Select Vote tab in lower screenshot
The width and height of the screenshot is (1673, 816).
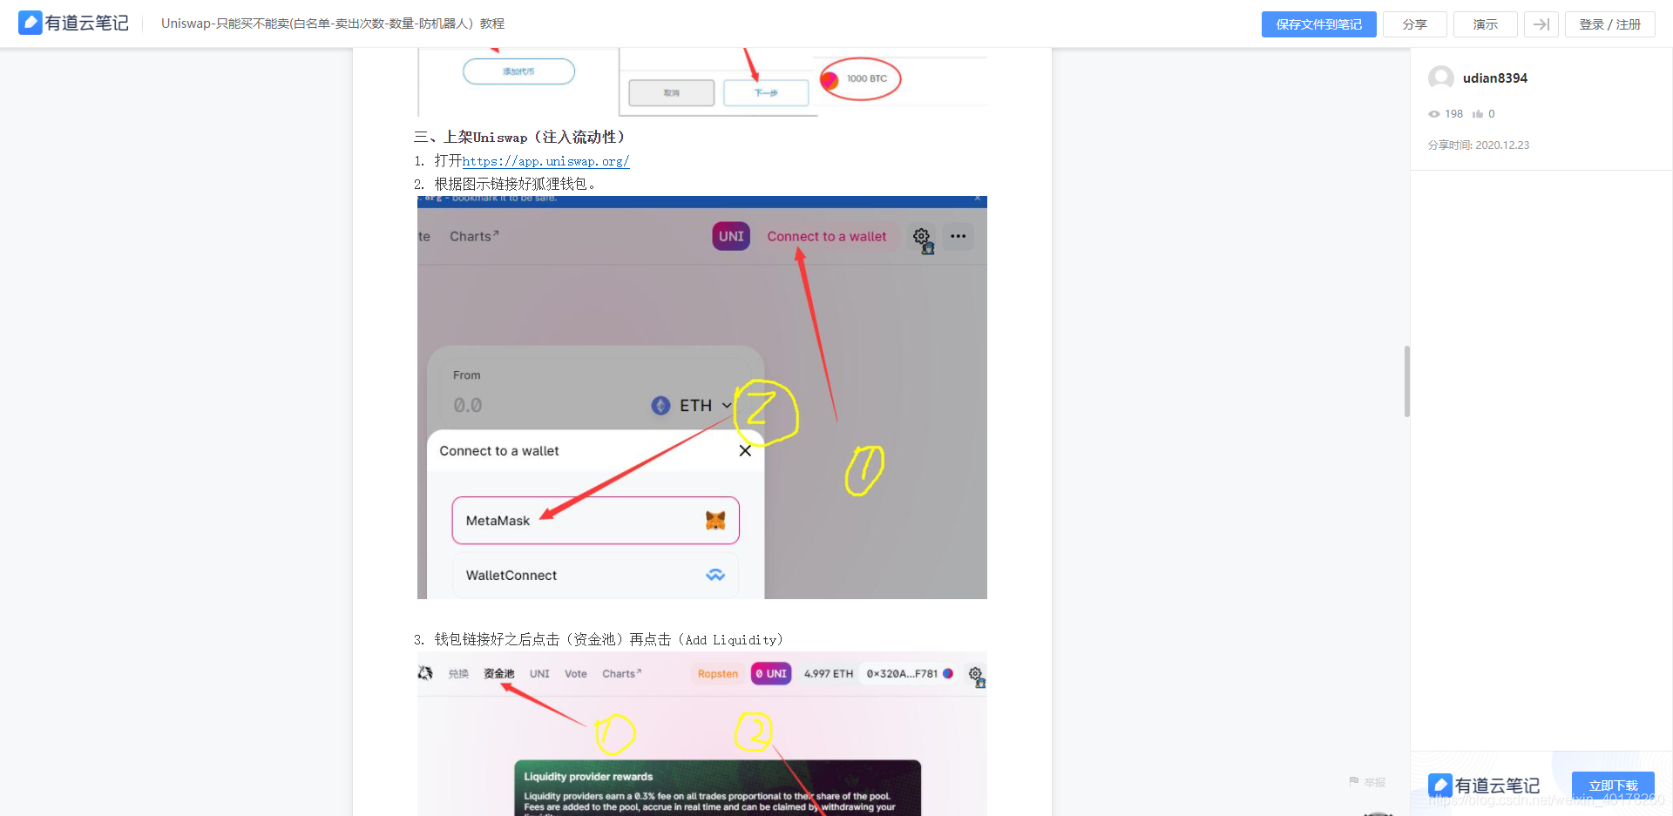(x=576, y=674)
